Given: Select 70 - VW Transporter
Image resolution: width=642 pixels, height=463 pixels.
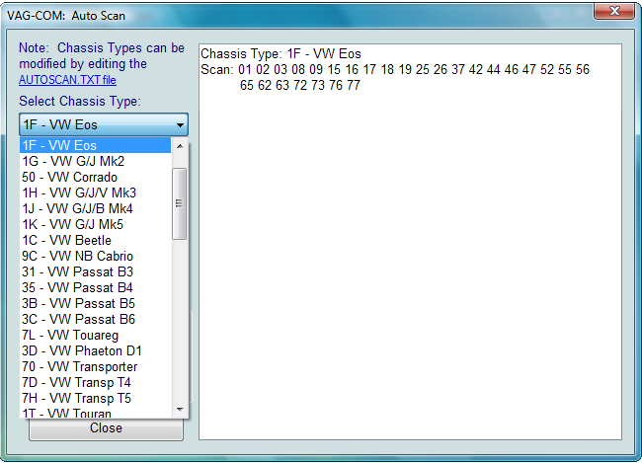Looking at the screenshot, I should [x=95, y=367].
